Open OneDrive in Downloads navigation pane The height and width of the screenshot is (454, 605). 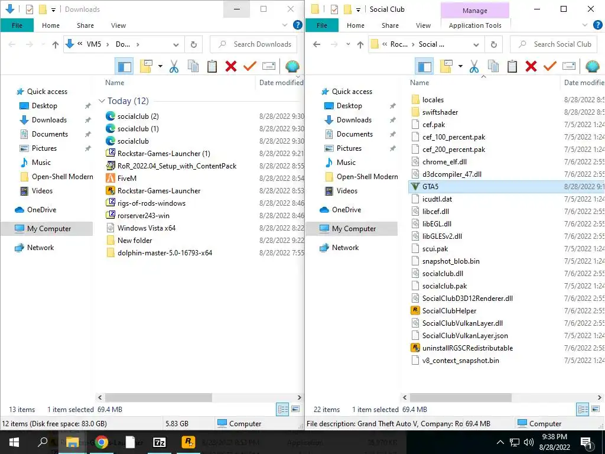click(x=41, y=210)
